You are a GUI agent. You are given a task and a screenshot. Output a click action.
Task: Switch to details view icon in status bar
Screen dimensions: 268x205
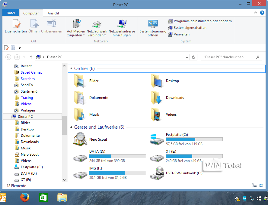(254, 185)
